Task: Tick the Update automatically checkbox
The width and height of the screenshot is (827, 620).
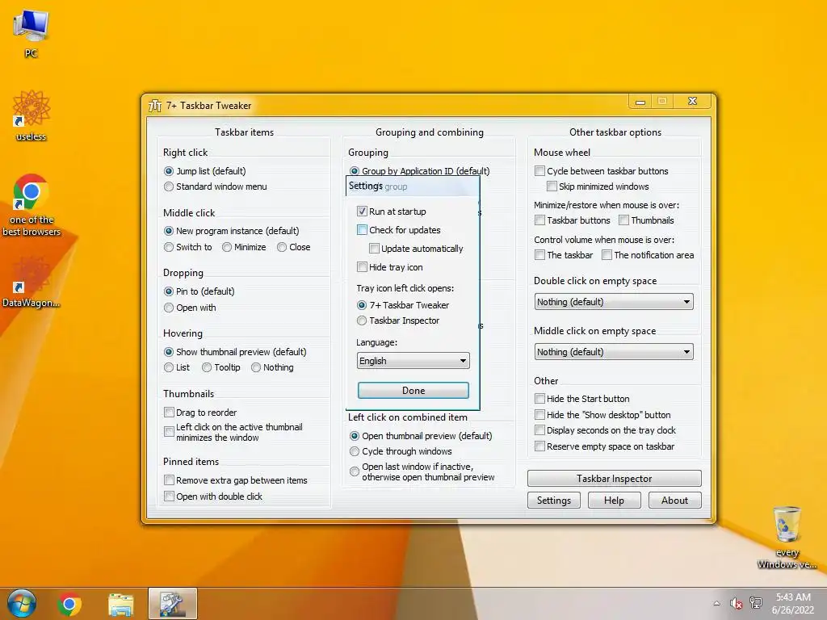Action: pyautogui.click(x=374, y=249)
